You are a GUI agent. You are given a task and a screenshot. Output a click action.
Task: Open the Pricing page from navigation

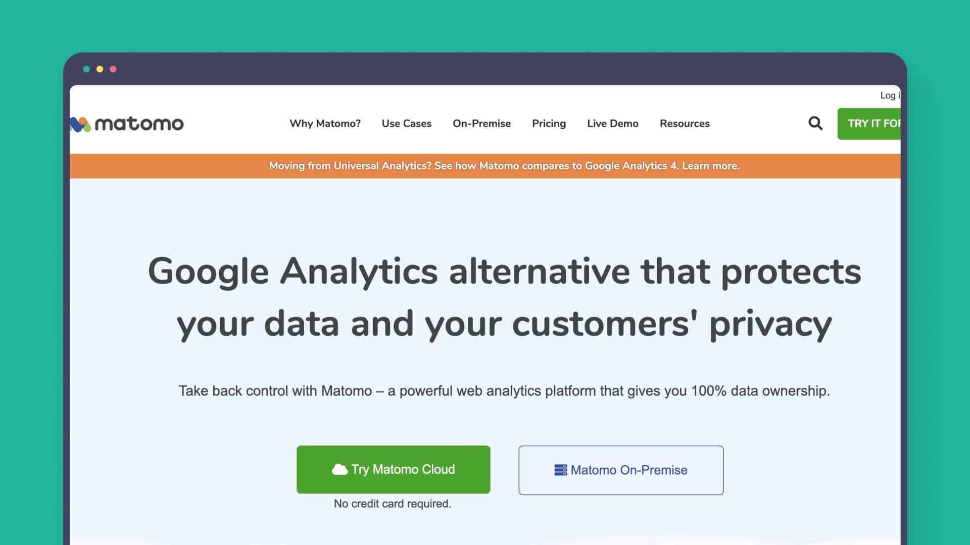click(x=549, y=124)
